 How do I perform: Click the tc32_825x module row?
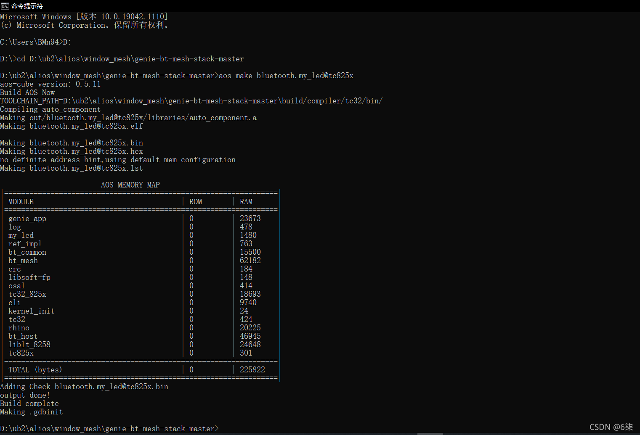tap(141, 294)
